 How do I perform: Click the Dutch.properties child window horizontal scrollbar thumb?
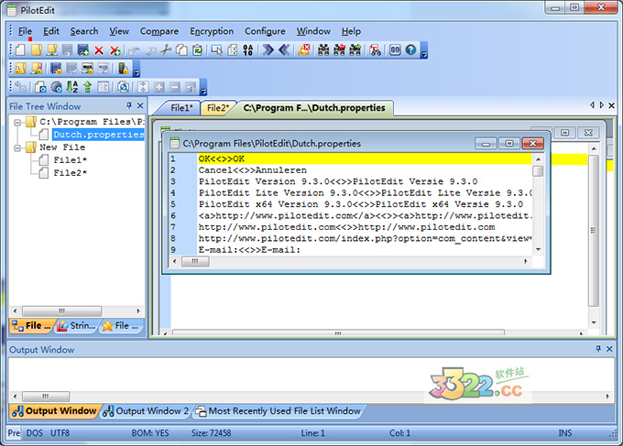[x=195, y=261]
